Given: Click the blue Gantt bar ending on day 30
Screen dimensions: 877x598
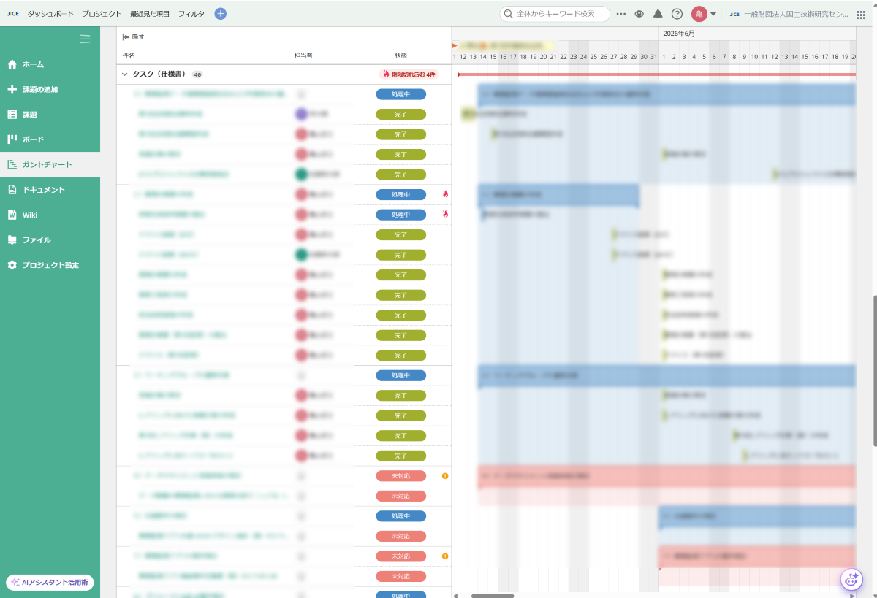Looking at the screenshot, I should [558, 195].
